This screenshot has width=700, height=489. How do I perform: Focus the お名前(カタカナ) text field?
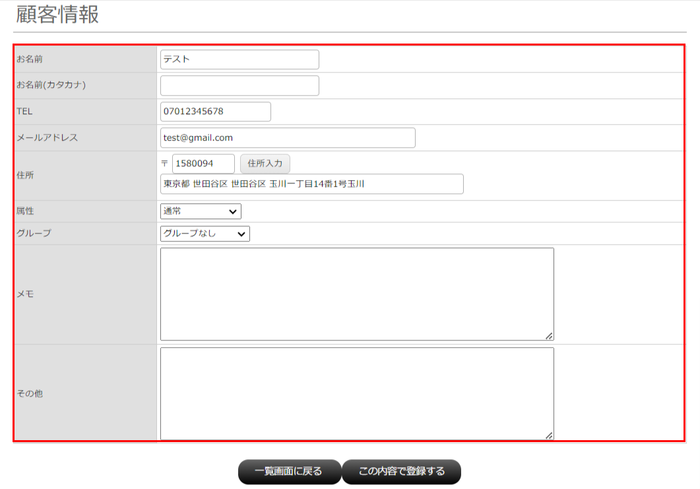coord(239,86)
